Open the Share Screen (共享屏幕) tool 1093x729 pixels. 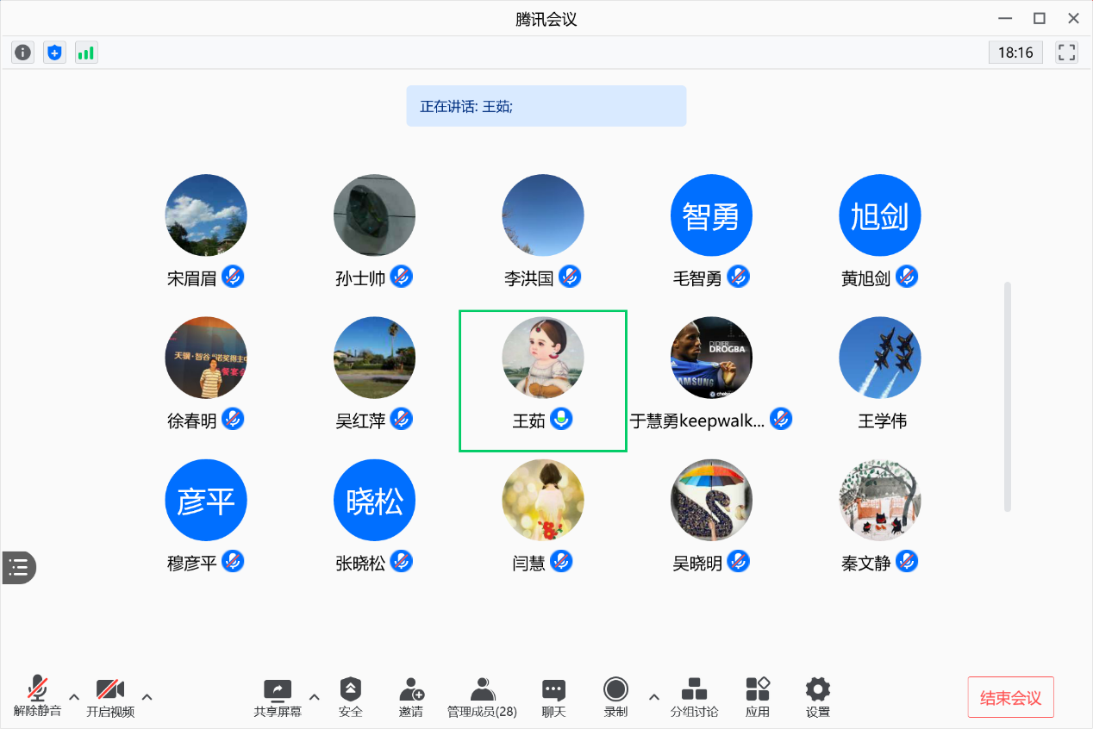tap(278, 696)
